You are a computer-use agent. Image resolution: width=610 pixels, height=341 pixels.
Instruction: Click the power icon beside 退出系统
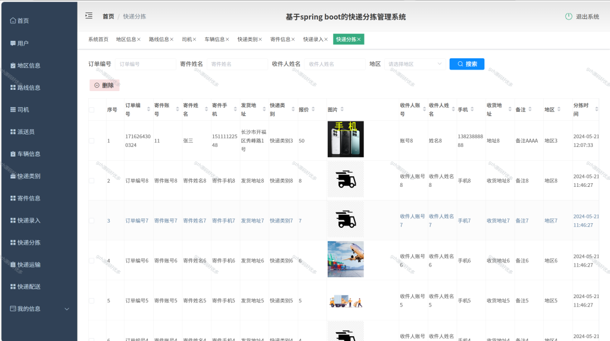pos(568,16)
